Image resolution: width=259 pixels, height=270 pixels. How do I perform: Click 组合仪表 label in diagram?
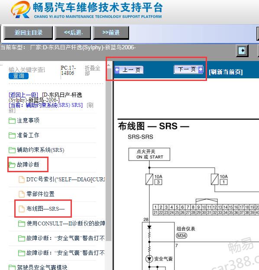coord(186,228)
